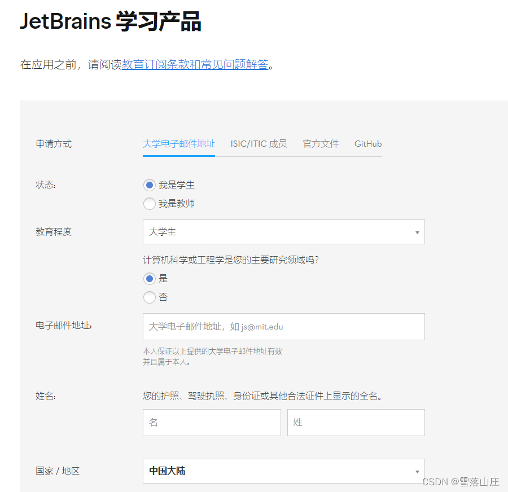Open the 官方文件 application tab

321,143
